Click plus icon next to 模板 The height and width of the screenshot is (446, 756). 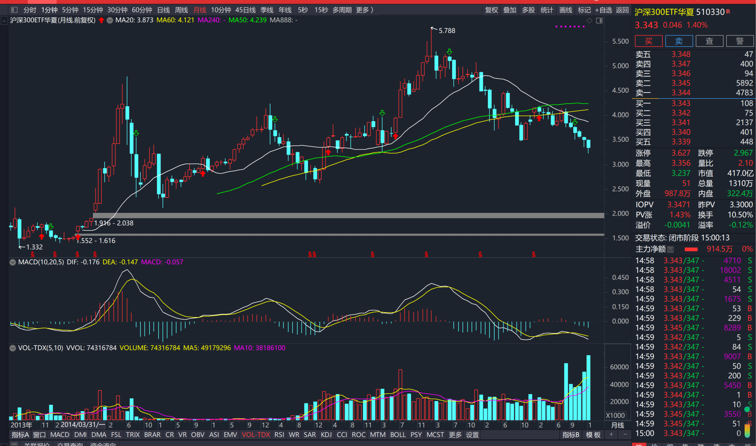click(x=611, y=435)
